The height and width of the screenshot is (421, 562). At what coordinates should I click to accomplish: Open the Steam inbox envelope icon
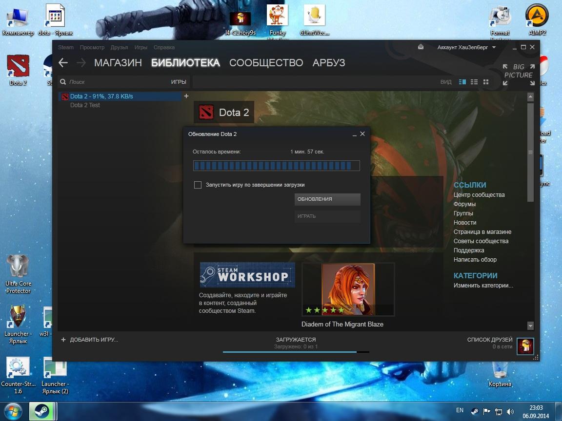pos(421,47)
